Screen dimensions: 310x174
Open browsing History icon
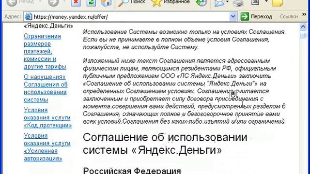coord(201,2)
